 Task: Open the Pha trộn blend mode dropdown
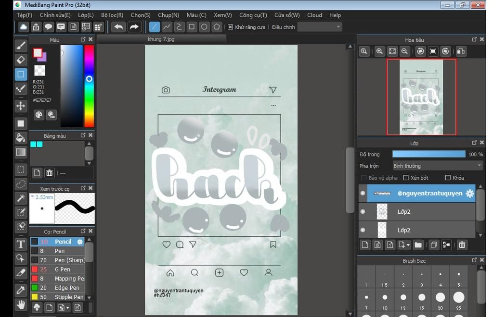[x=437, y=166]
